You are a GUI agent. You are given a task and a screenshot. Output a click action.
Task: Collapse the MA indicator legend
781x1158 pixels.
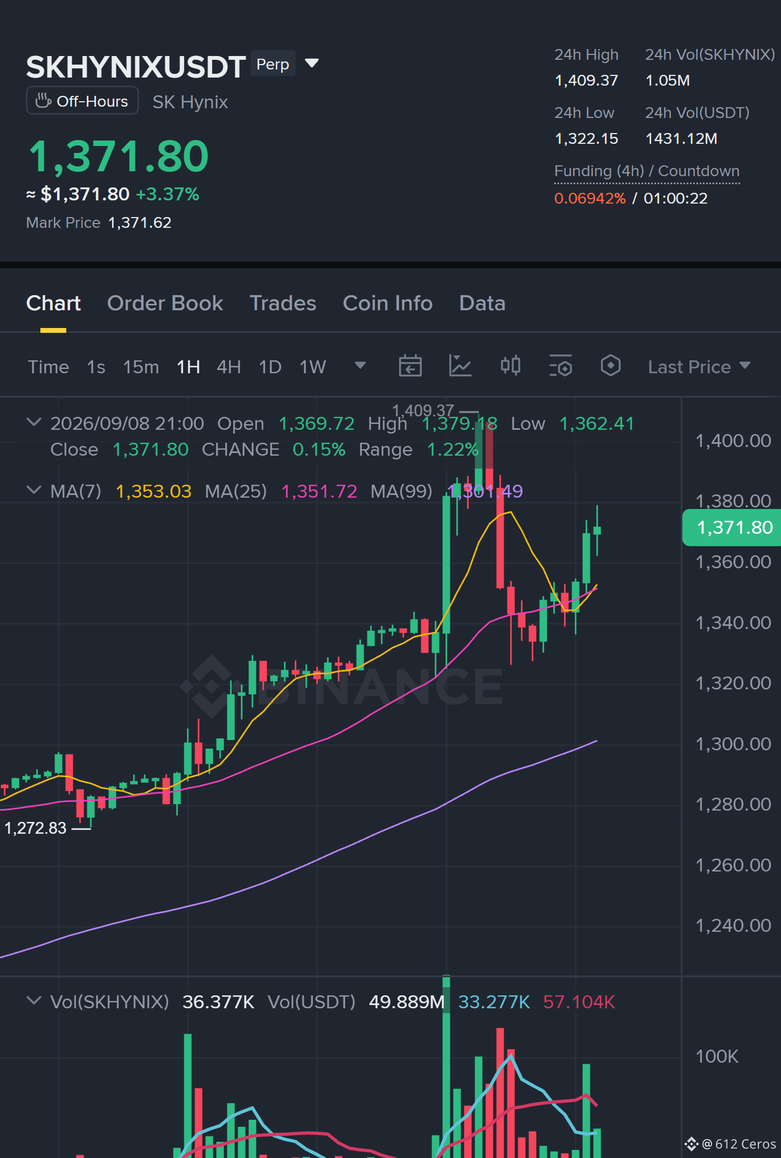click(34, 491)
